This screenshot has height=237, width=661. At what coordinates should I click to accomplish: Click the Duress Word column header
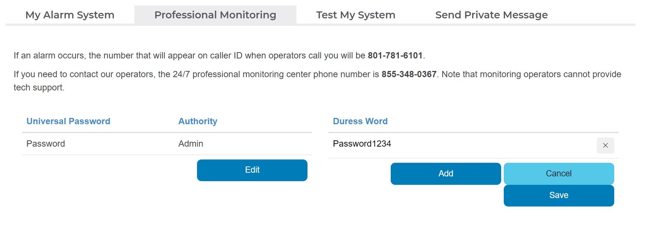click(360, 121)
